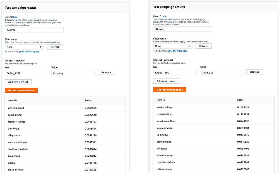Follow 'go to the filter page' in the First Class panel
The width and height of the screenshot is (279, 175).
click(177, 51)
